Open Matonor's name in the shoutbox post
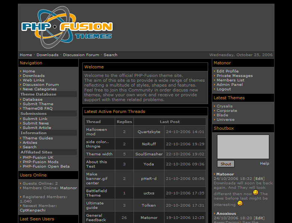The image size is (292, 223). [225, 174]
